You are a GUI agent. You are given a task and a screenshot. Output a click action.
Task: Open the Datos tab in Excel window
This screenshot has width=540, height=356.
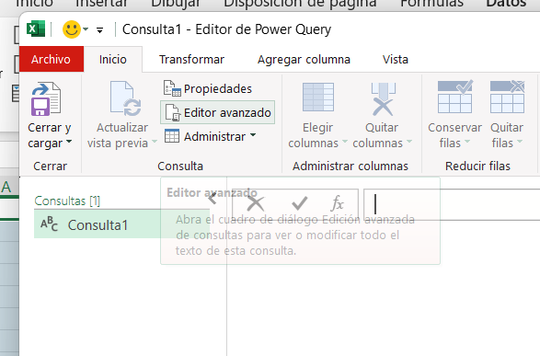point(506,4)
